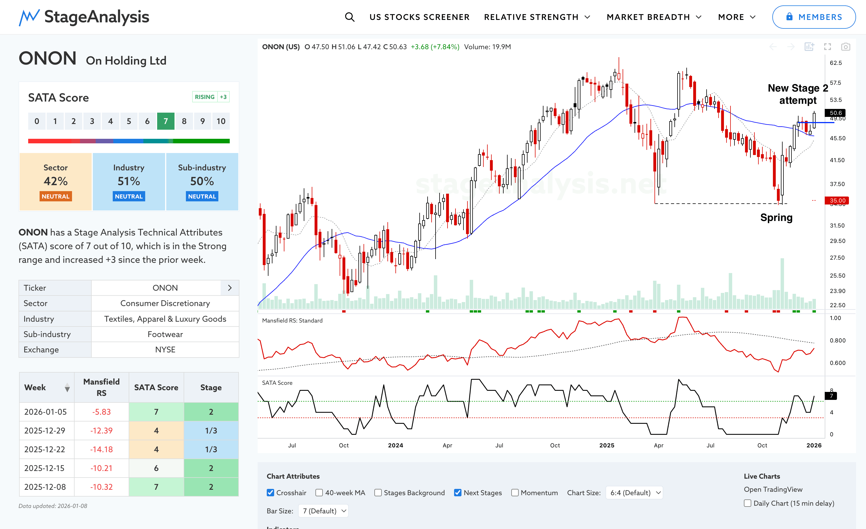Click the search magnifier icon in header
866x529 pixels.
click(349, 17)
